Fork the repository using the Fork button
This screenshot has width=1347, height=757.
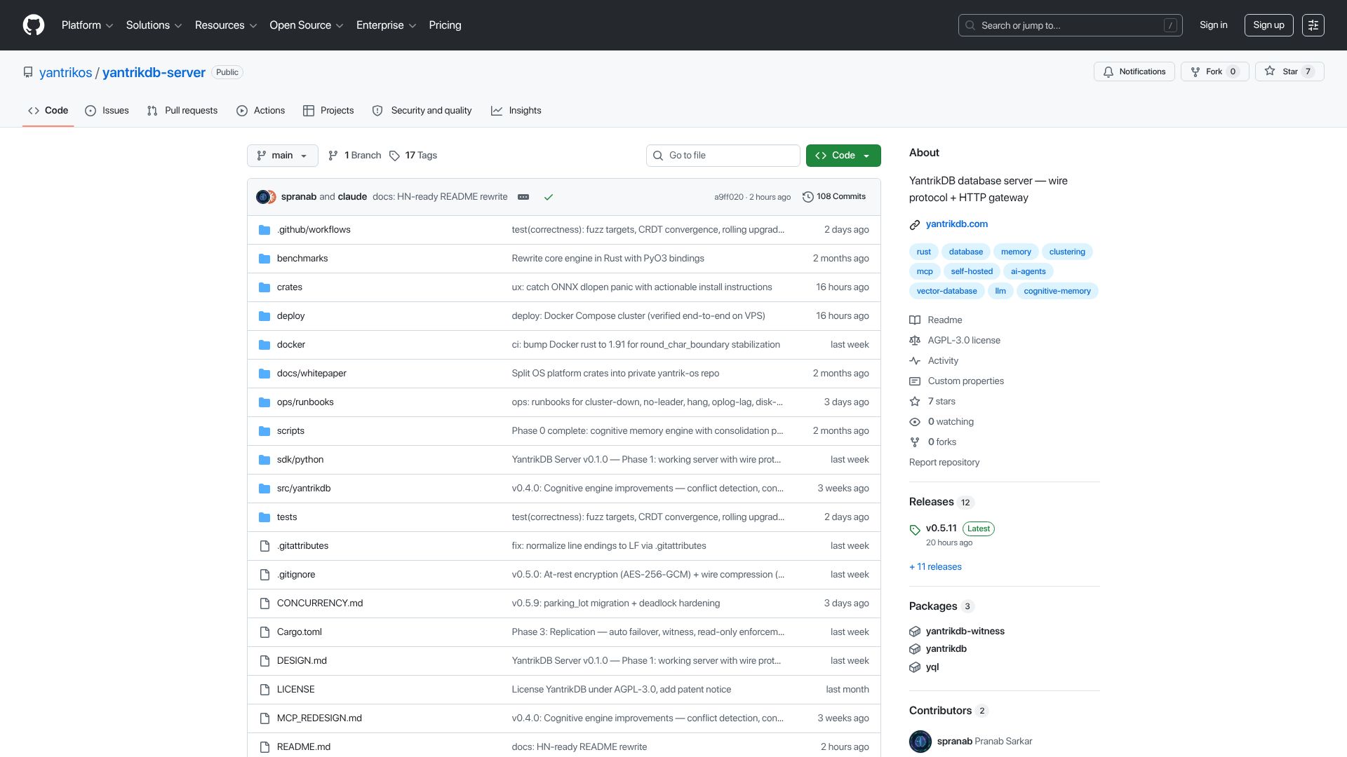(x=1214, y=71)
